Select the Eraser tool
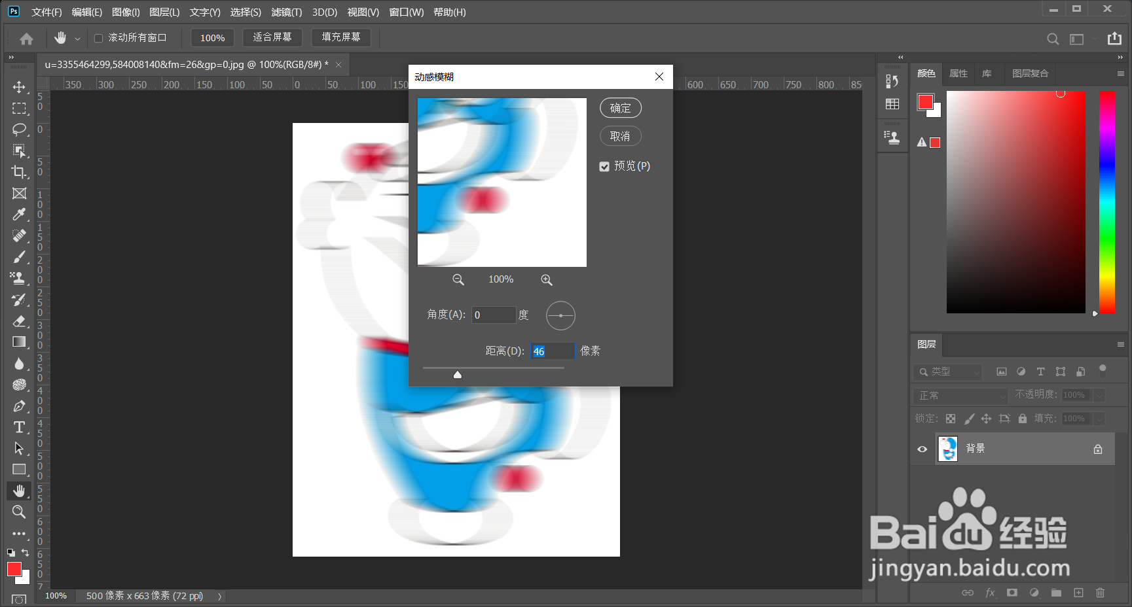Image resolution: width=1132 pixels, height=607 pixels. tap(19, 321)
